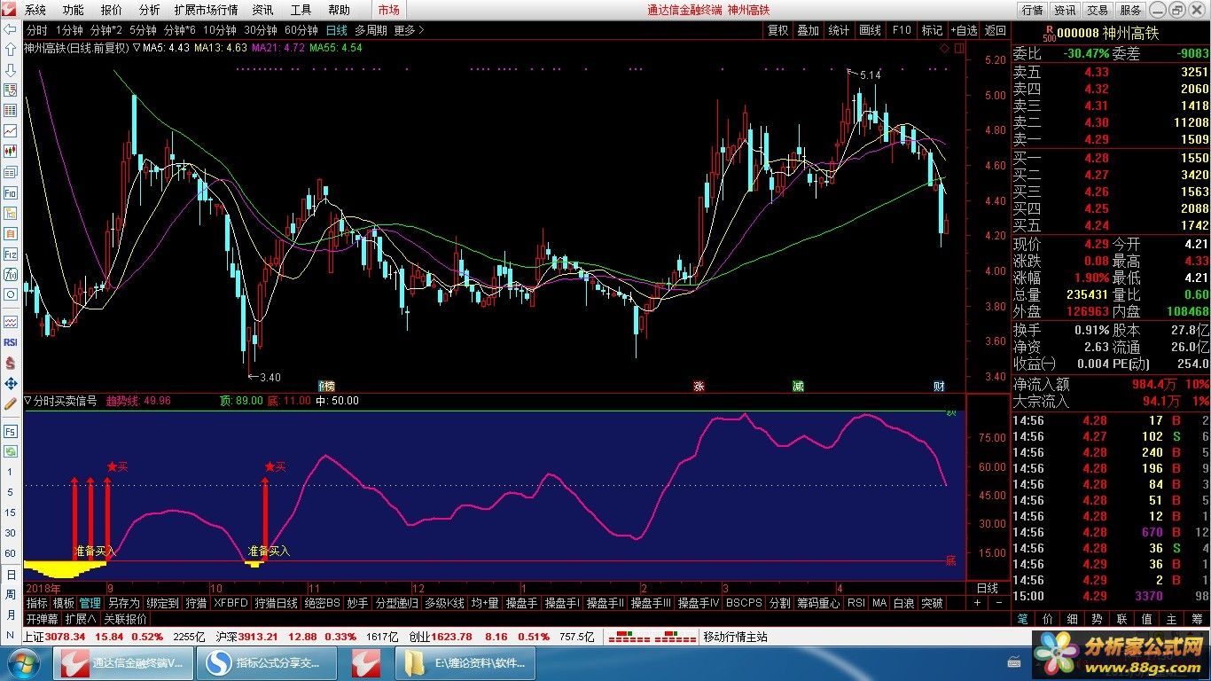Click the 财 marker on the chart's bottom axis

[x=939, y=387]
